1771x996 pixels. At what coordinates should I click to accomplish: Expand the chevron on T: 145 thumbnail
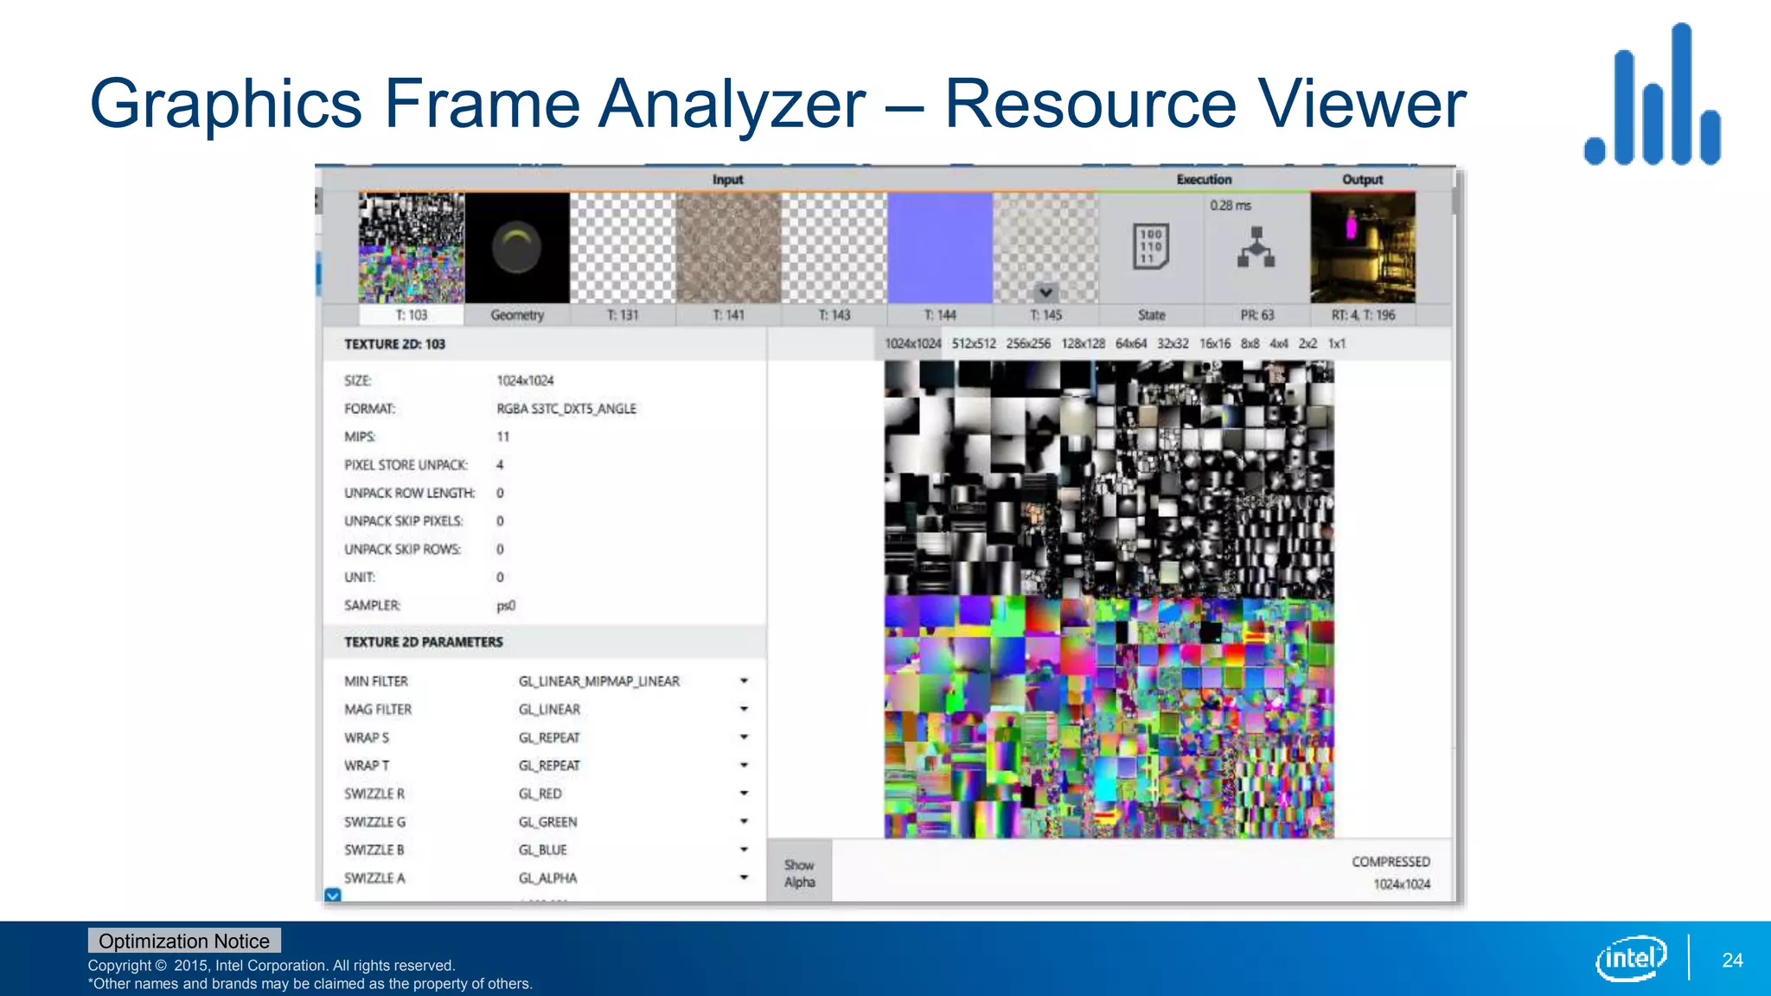coord(1045,292)
